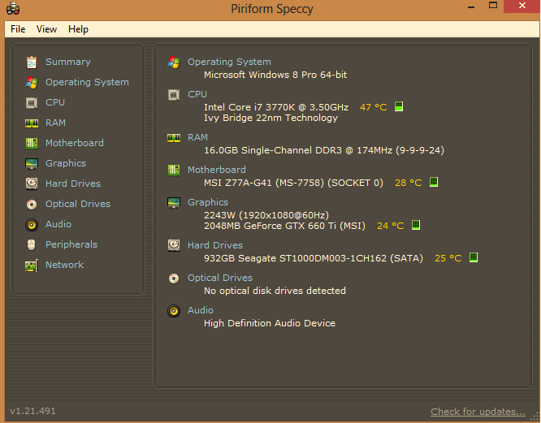Click the Motherboard icon in summary panel

174,170
